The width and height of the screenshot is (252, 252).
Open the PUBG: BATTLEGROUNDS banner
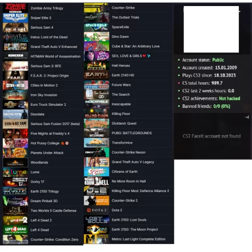[96, 133]
